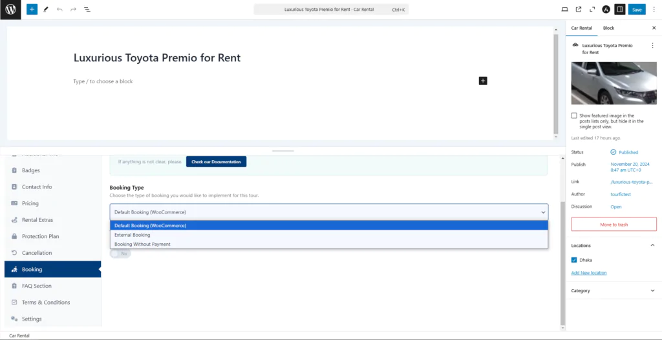The width and height of the screenshot is (662, 340).
Task: Select Booking Without Payment option
Action: (x=329, y=244)
